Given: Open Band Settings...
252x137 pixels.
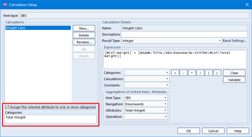Looking at the screenshot, I should [x=235, y=41].
